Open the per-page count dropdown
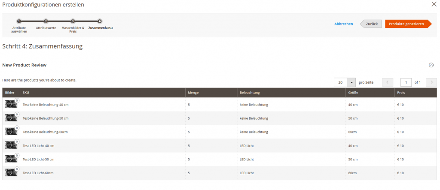This screenshot has height=190, width=440. coord(352,82)
